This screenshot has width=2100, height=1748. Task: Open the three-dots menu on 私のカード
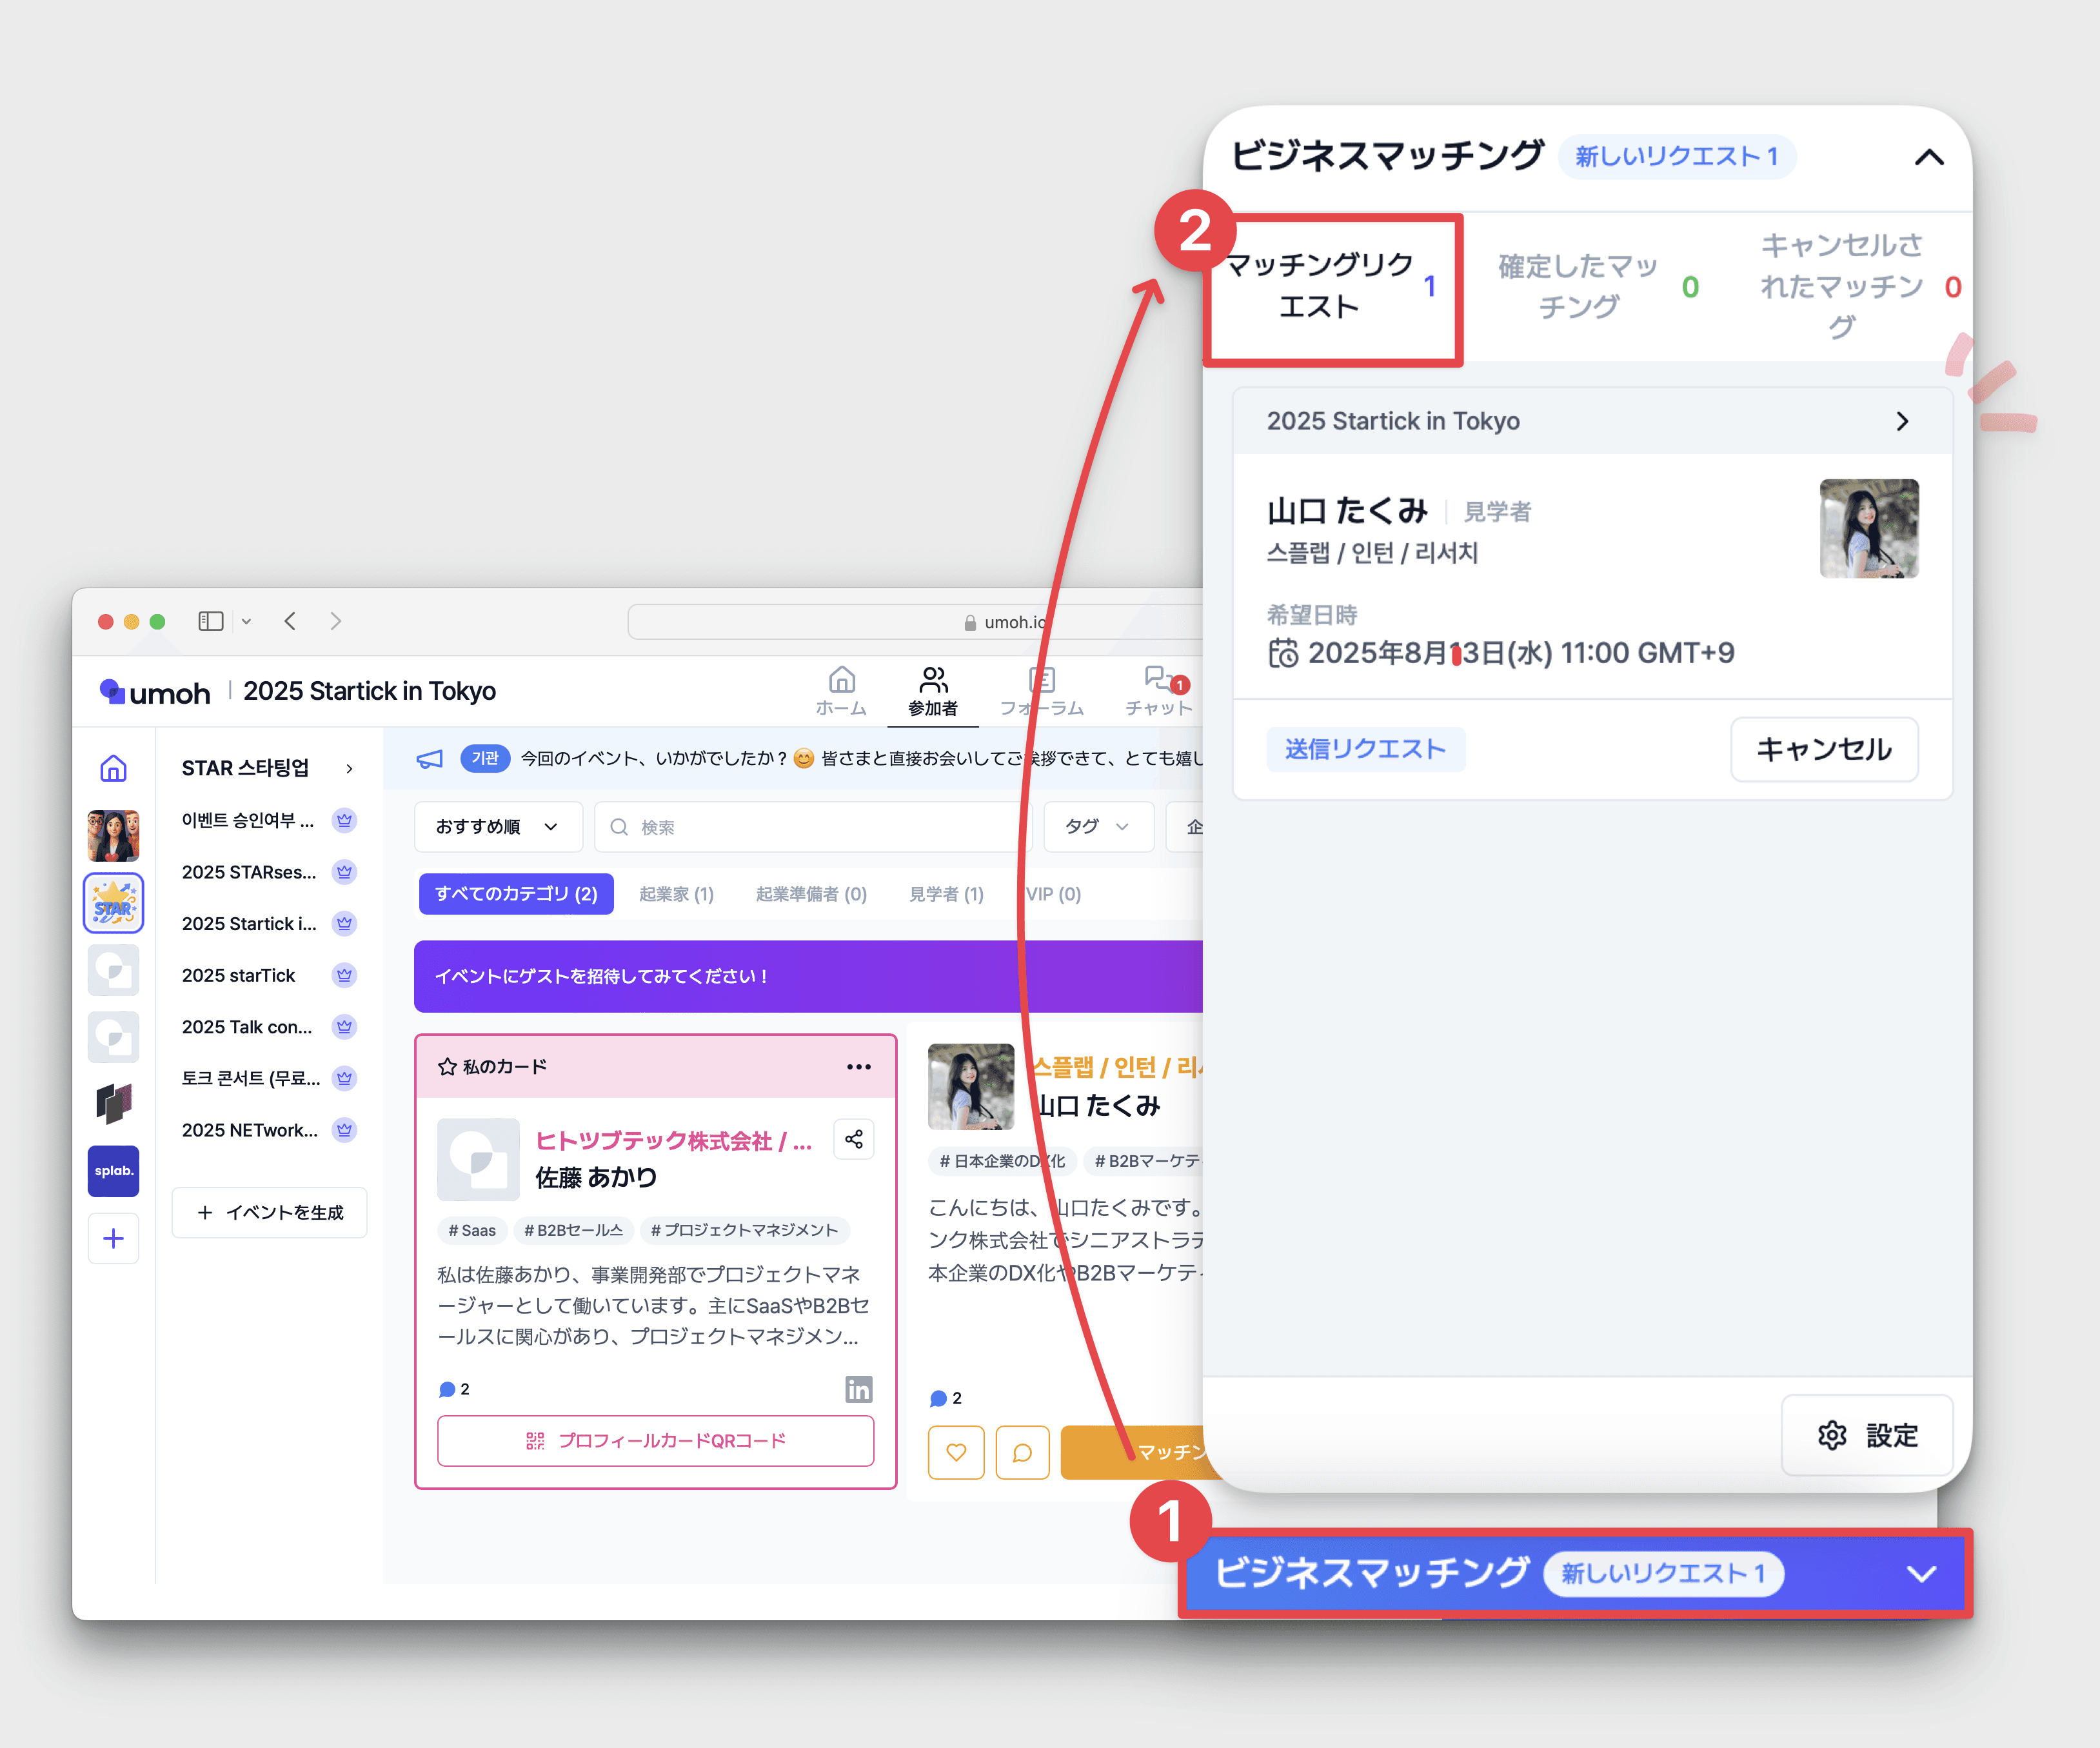(858, 1066)
